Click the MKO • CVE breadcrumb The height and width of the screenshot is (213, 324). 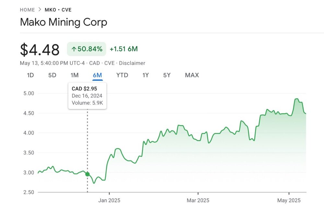tap(58, 10)
